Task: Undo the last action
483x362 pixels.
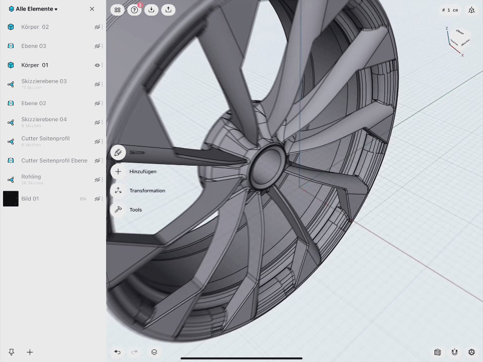Action: [x=117, y=352]
